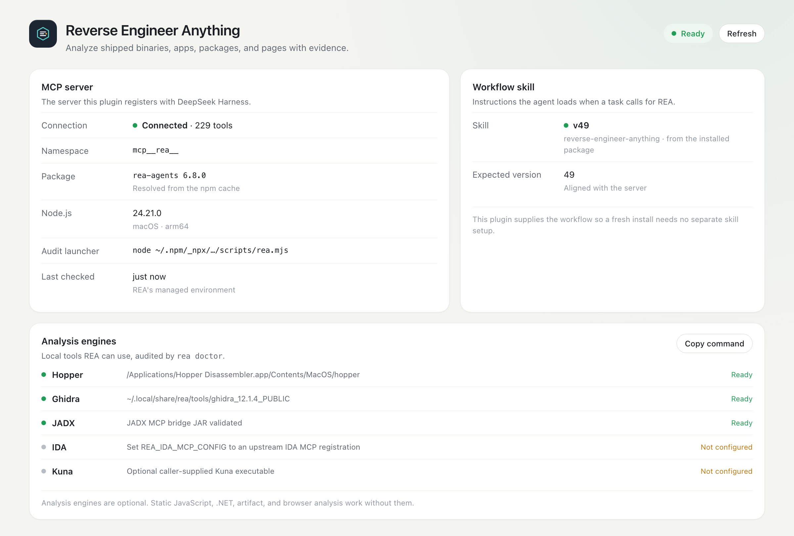Click the 'rea doctor' command text

coord(199,356)
